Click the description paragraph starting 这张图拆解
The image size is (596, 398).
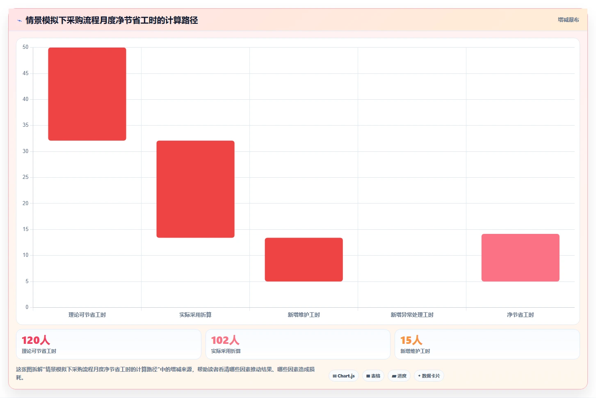click(x=165, y=373)
